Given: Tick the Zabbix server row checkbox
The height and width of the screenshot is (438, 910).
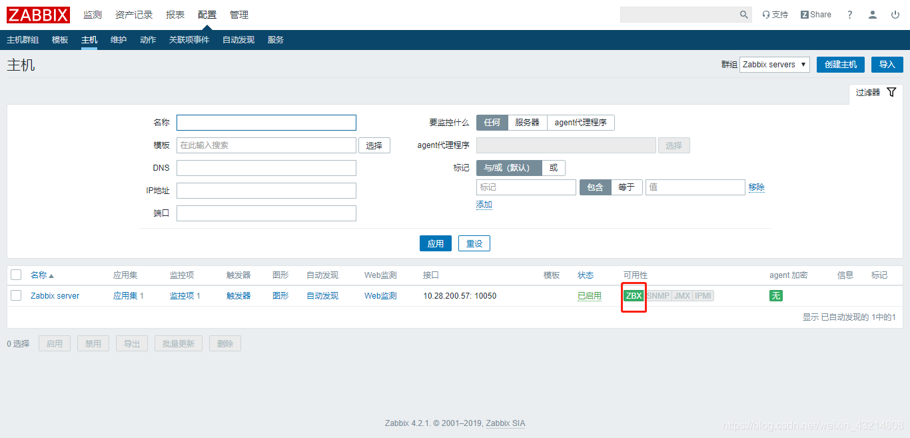Looking at the screenshot, I should [16, 295].
